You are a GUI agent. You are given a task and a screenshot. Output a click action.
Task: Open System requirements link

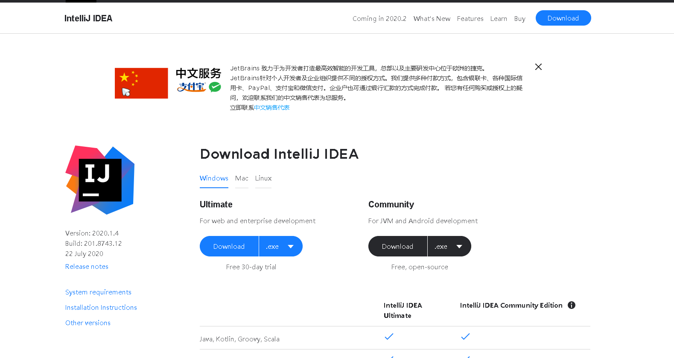(x=98, y=292)
